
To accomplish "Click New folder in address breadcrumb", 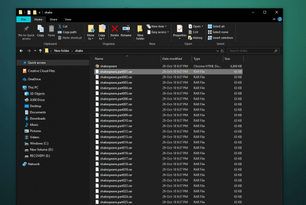I will click(x=62, y=51).
